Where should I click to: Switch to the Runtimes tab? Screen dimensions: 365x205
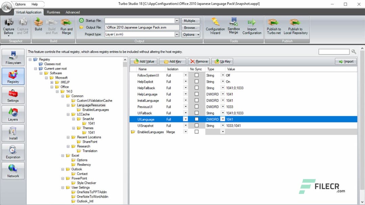[53, 12]
